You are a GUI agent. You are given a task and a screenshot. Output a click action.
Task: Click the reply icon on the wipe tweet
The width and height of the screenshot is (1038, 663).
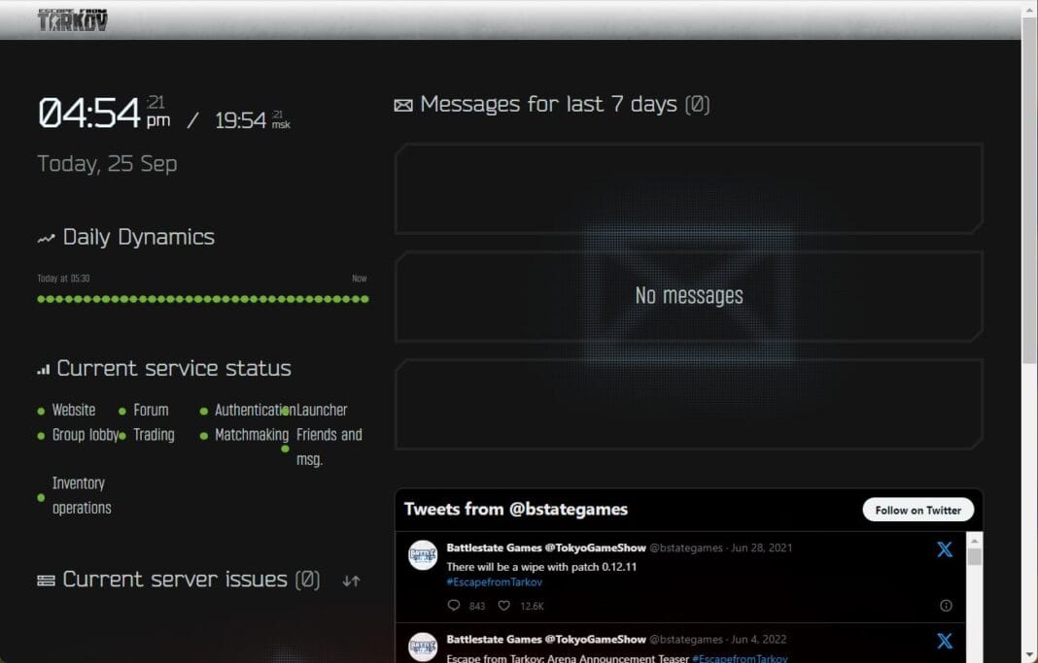(454, 606)
